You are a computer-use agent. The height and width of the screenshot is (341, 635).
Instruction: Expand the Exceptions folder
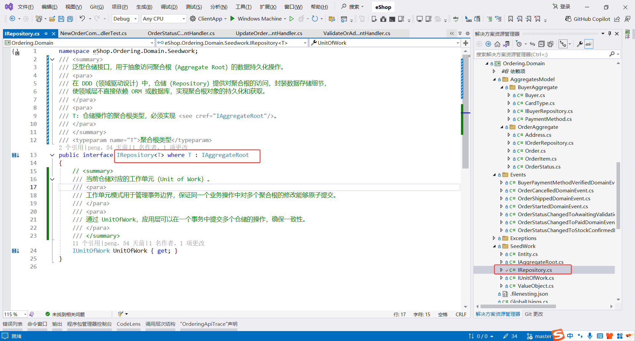click(494, 238)
